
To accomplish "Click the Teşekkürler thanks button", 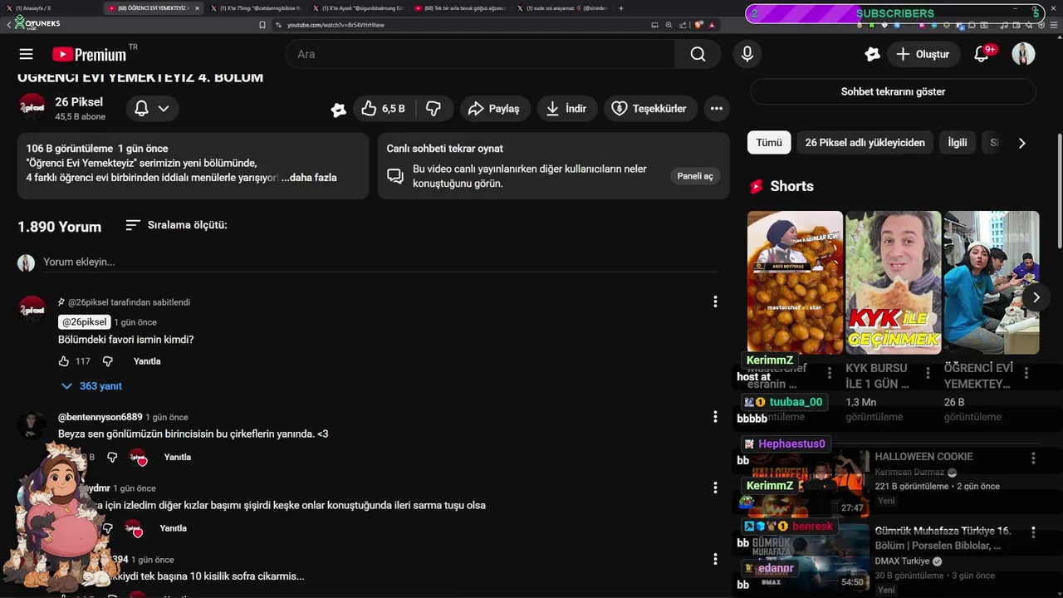I will [650, 109].
